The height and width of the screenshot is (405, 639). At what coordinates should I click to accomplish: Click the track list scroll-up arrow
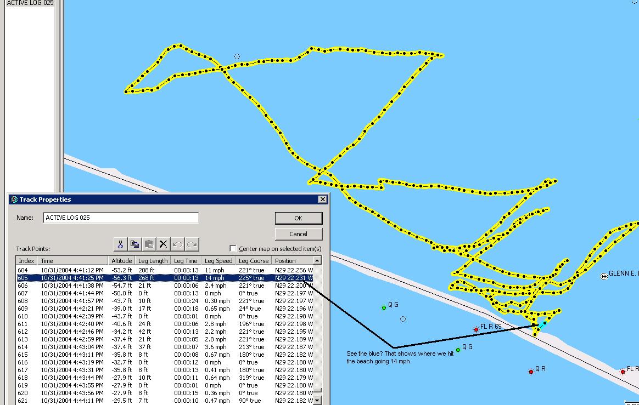pyautogui.click(x=317, y=260)
